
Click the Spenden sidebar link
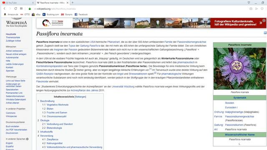10,71
